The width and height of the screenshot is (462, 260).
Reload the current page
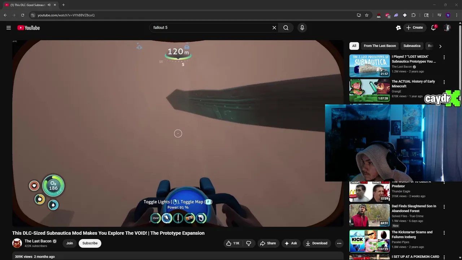22,15
